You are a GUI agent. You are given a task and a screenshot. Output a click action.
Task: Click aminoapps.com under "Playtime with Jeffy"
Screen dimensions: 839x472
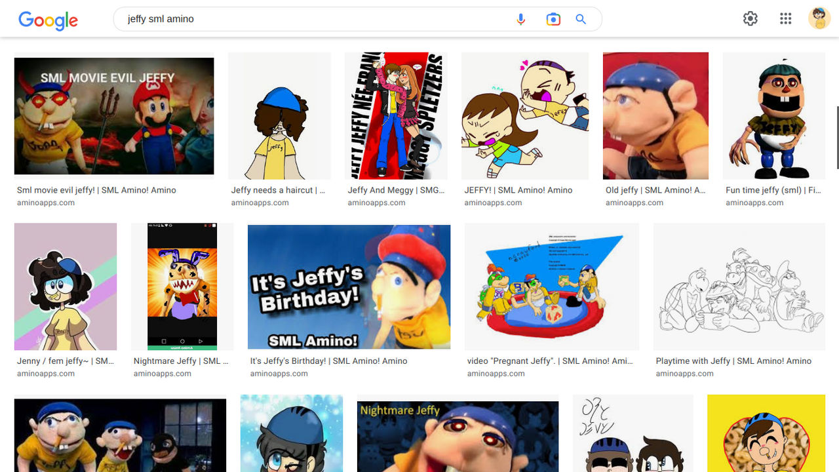coord(685,374)
